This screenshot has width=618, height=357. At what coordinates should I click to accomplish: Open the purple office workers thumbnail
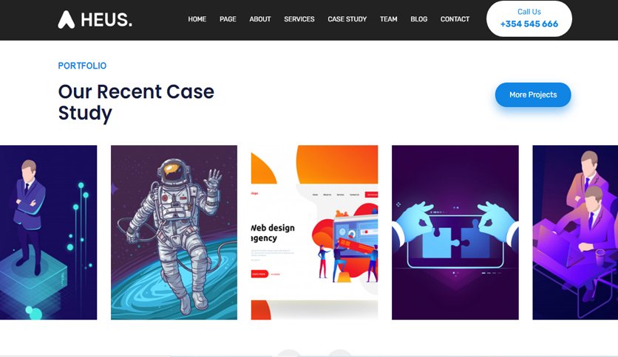[575, 232]
